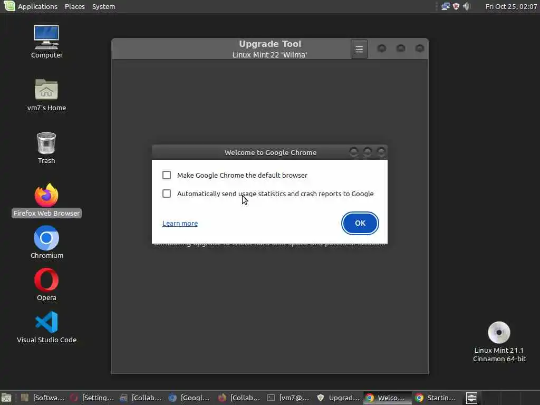Open the Upgrade Tool hamburger menu
Viewport: 540px width, 405px height.
tap(359, 49)
